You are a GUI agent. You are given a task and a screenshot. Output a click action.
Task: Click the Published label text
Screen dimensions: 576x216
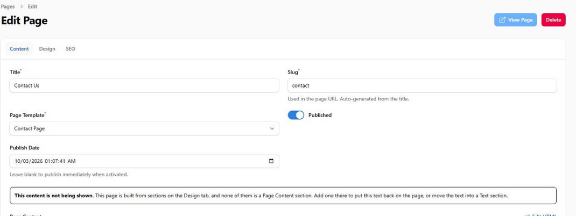click(320, 115)
